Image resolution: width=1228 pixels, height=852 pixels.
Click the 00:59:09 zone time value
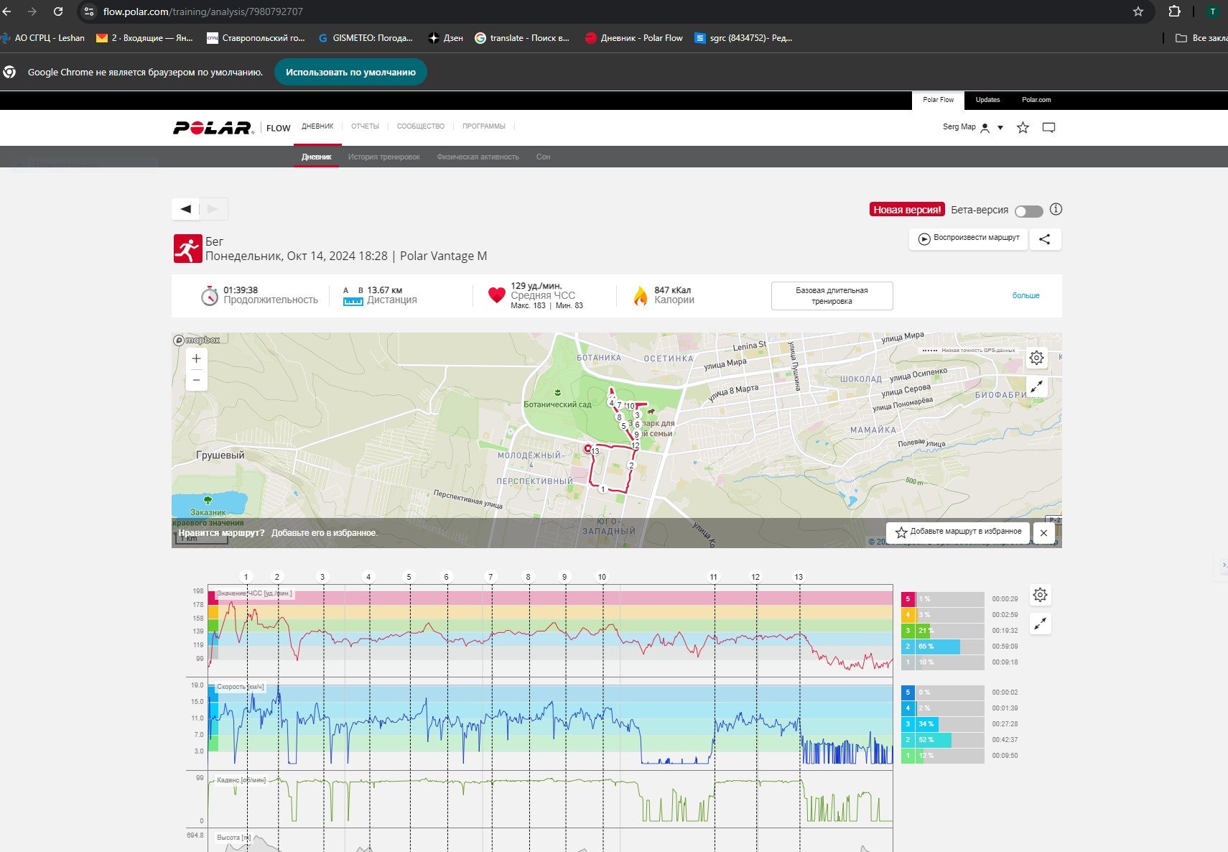[x=1005, y=647]
